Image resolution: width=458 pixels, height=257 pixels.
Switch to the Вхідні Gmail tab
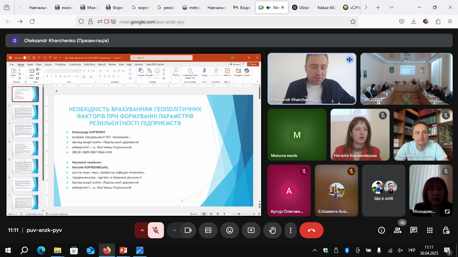pos(242,7)
